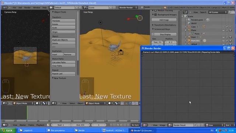Screen dimensions: 236x133
Task: Click the Start: 1 frame field
Action: coord(61,125)
